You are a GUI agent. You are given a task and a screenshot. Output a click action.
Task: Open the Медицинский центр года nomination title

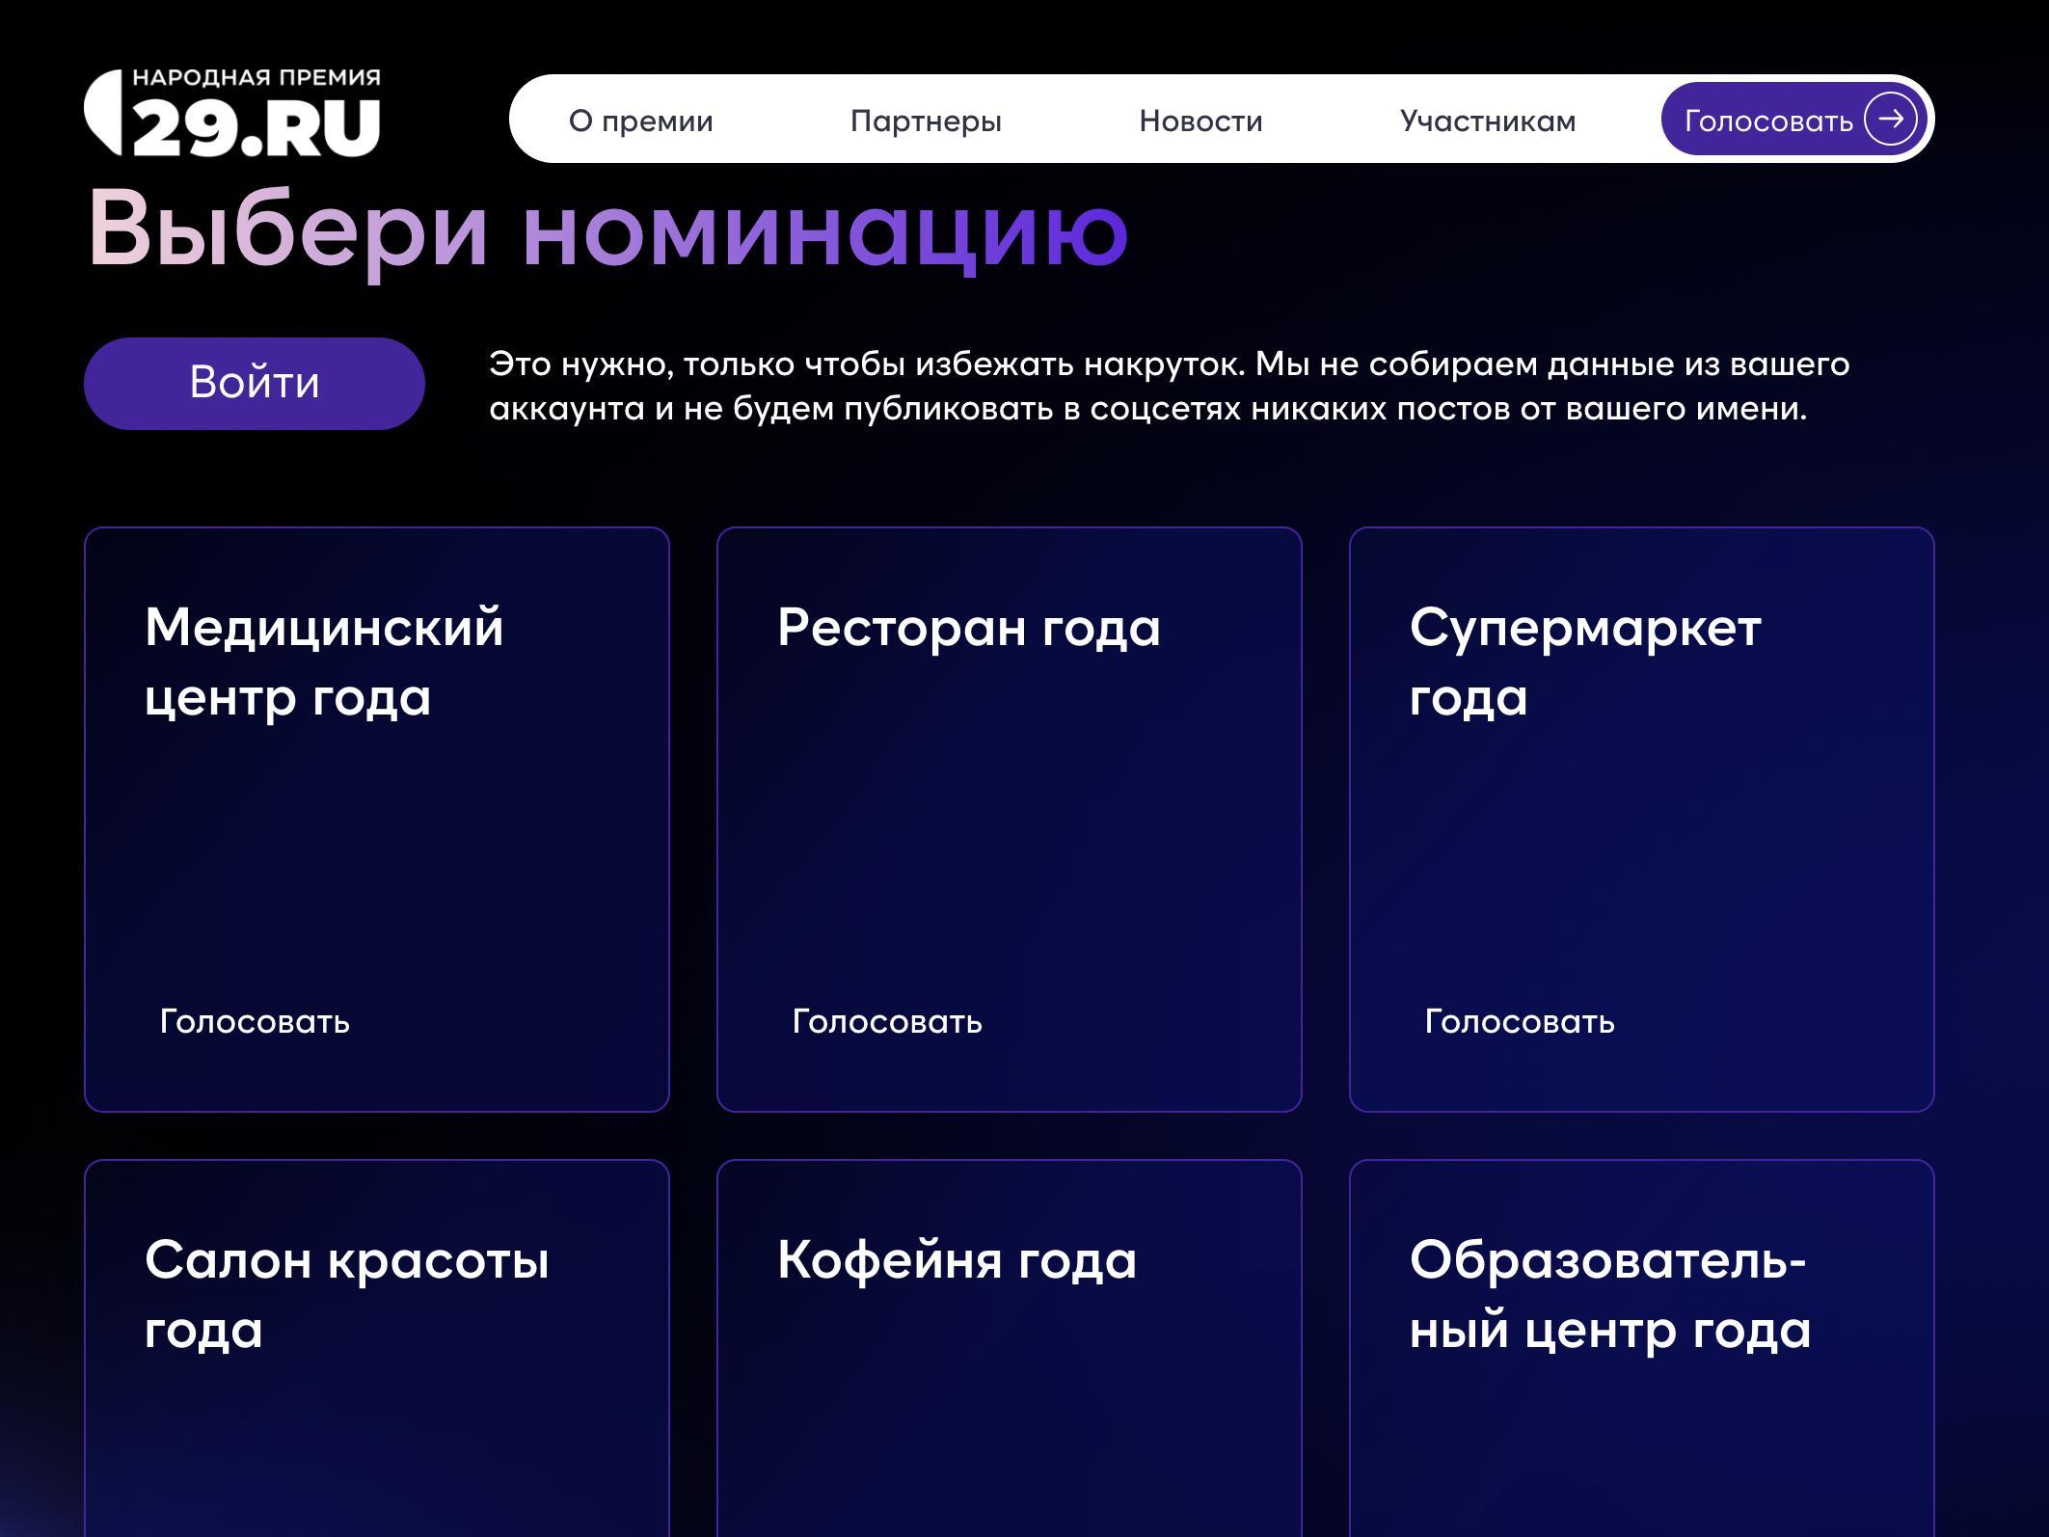click(x=324, y=662)
